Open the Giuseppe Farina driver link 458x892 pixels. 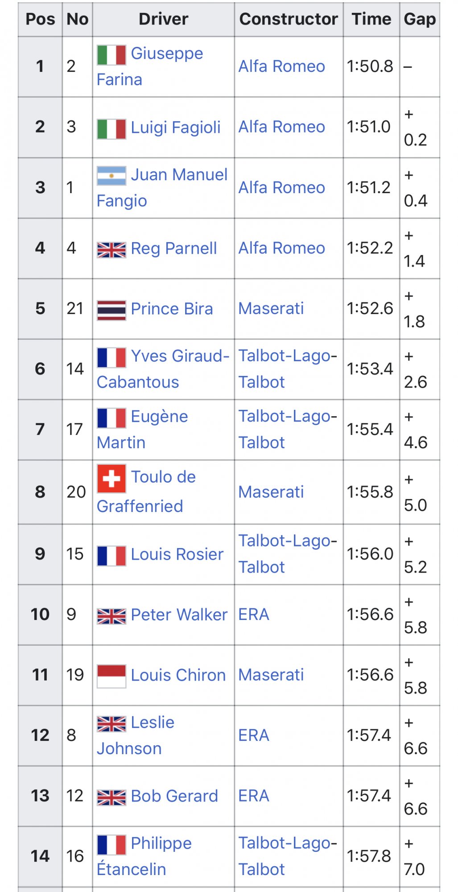click(150, 66)
